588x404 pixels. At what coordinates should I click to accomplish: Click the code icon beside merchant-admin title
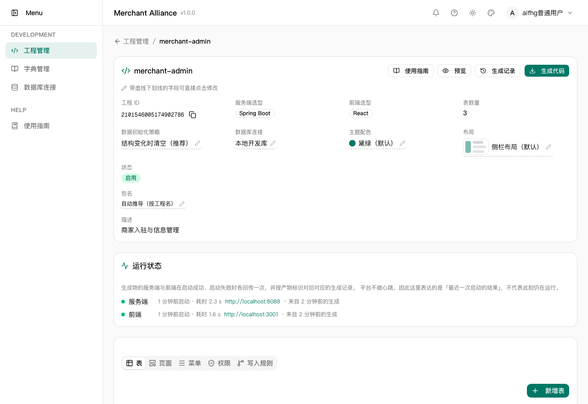click(125, 71)
